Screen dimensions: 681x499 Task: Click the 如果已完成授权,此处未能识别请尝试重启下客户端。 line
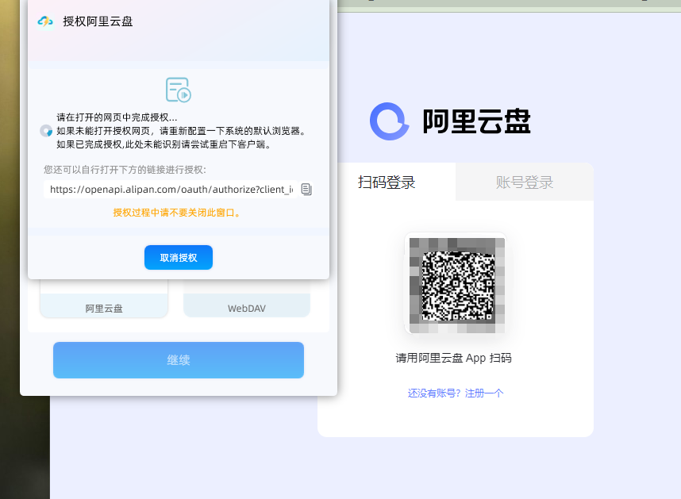tap(164, 144)
